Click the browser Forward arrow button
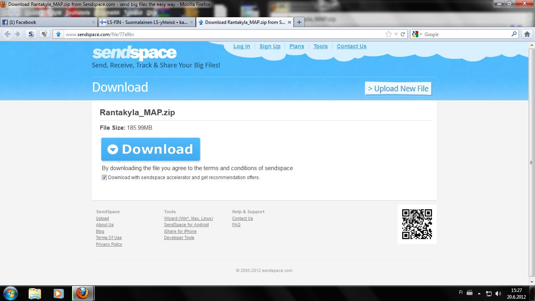This screenshot has width=535, height=301. coord(17,34)
